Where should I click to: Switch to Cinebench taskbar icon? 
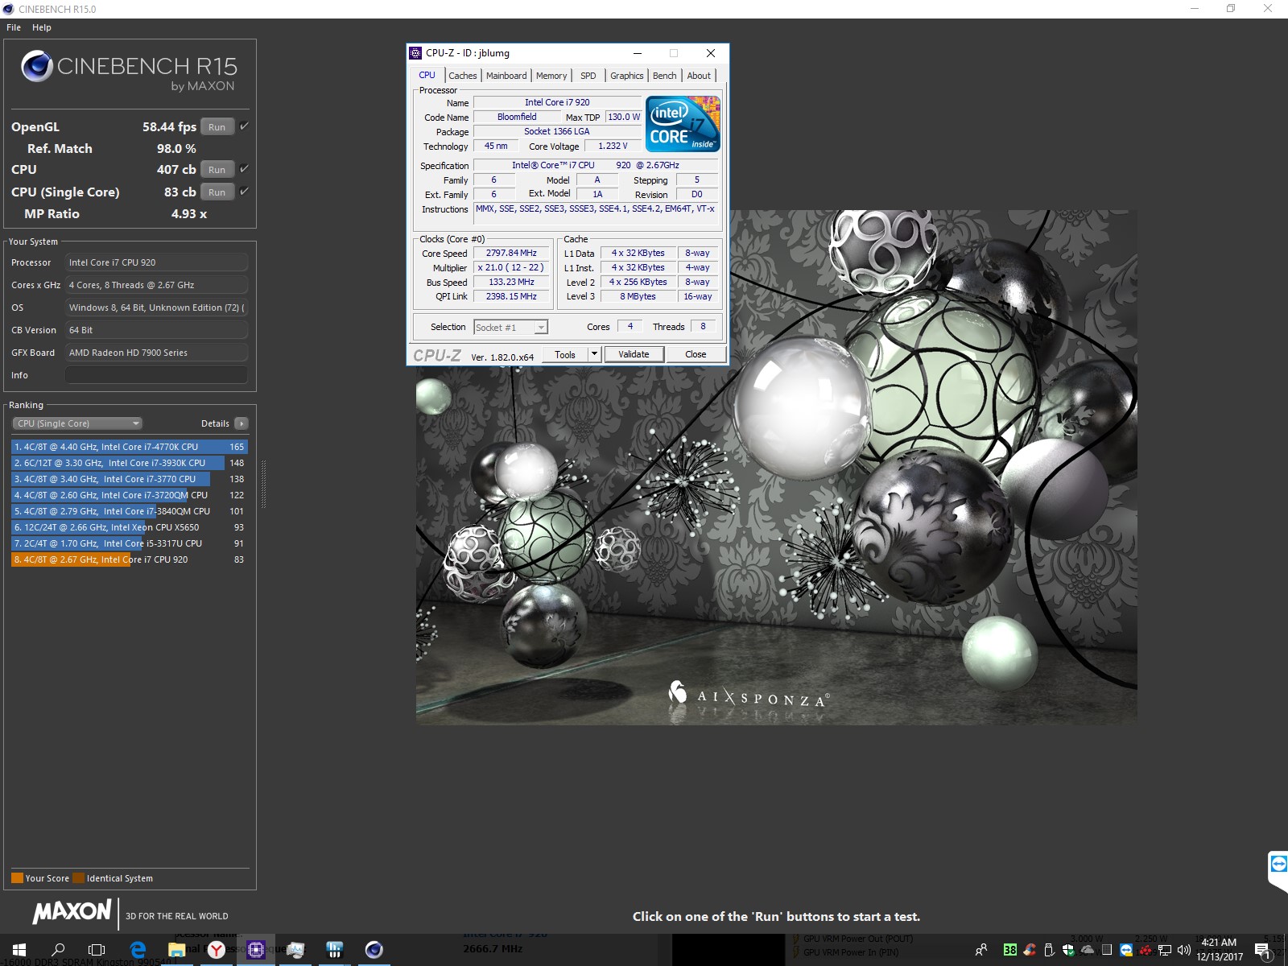(374, 950)
